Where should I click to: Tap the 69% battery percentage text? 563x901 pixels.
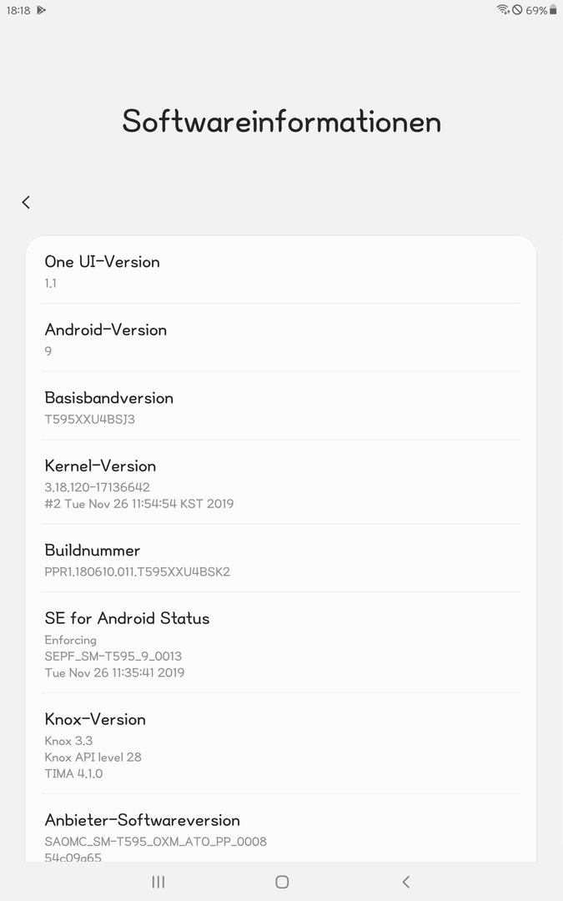pyautogui.click(x=536, y=10)
